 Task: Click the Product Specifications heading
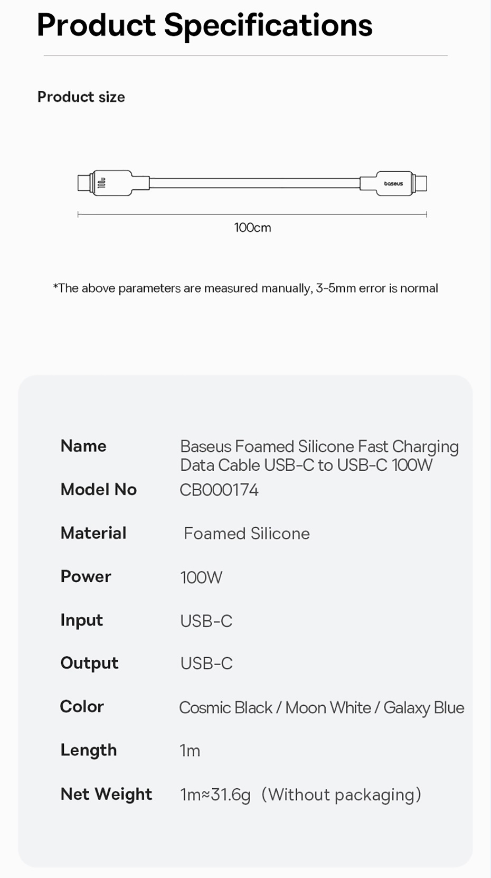pyautogui.click(x=204, y=25)
